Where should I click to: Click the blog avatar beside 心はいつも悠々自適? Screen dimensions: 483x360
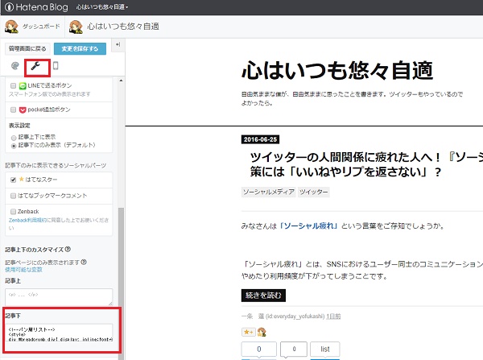(x=76, y=27)
